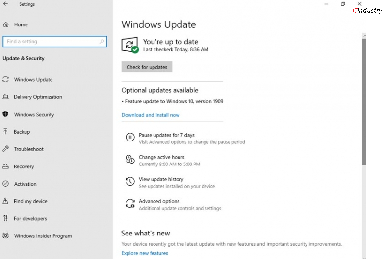Viewport: 384px width, 259px height.
Task: Click 'Last checked: Today, 8:36 AM' text
Action: point(176,49)
